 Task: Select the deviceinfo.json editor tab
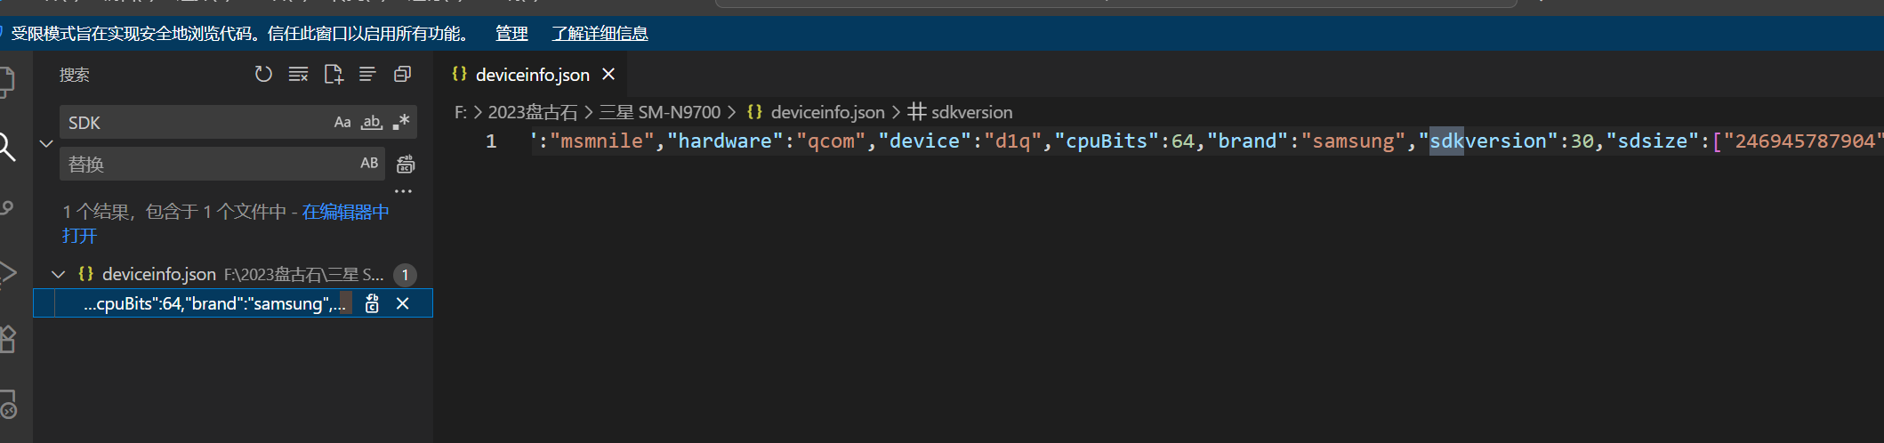click(x=532, y=76)
